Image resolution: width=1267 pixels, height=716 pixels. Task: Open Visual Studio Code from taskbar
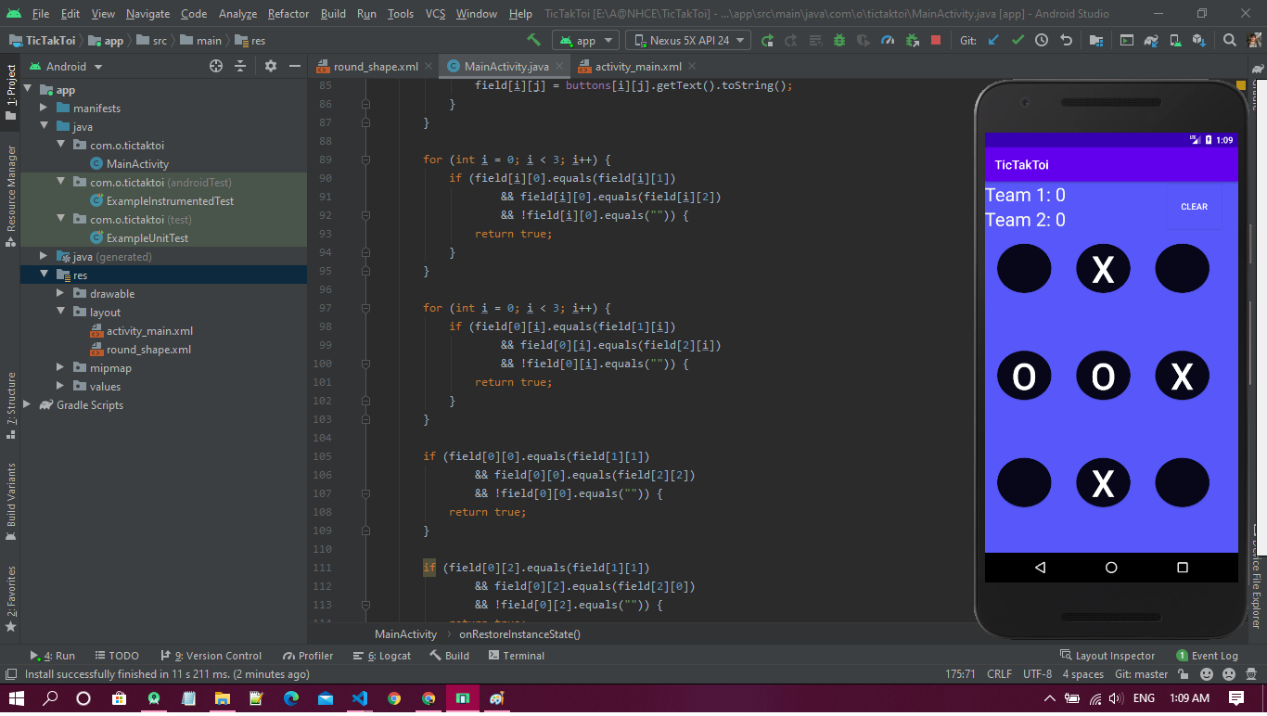360,697
